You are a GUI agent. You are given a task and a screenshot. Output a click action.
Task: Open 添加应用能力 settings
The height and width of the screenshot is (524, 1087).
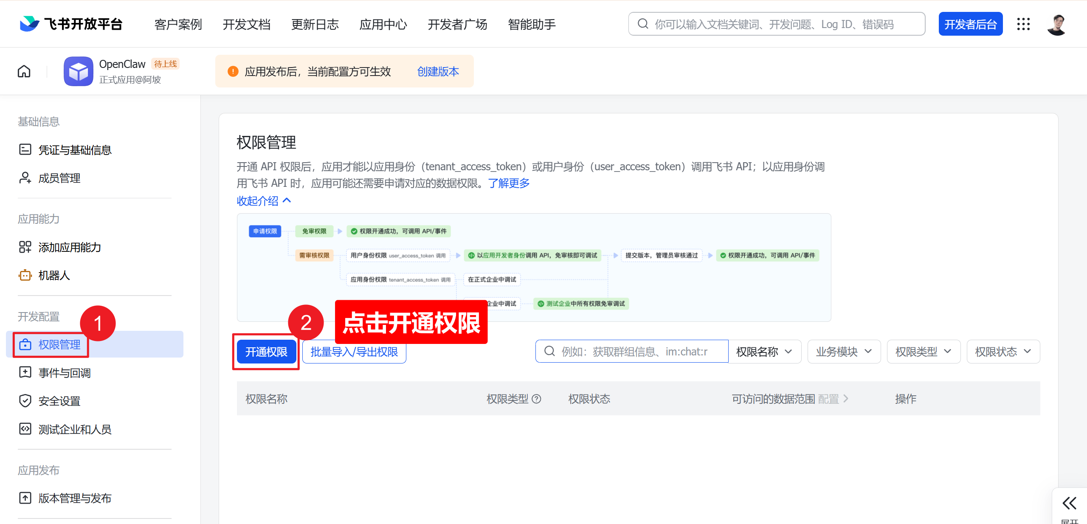coord(69,247)
